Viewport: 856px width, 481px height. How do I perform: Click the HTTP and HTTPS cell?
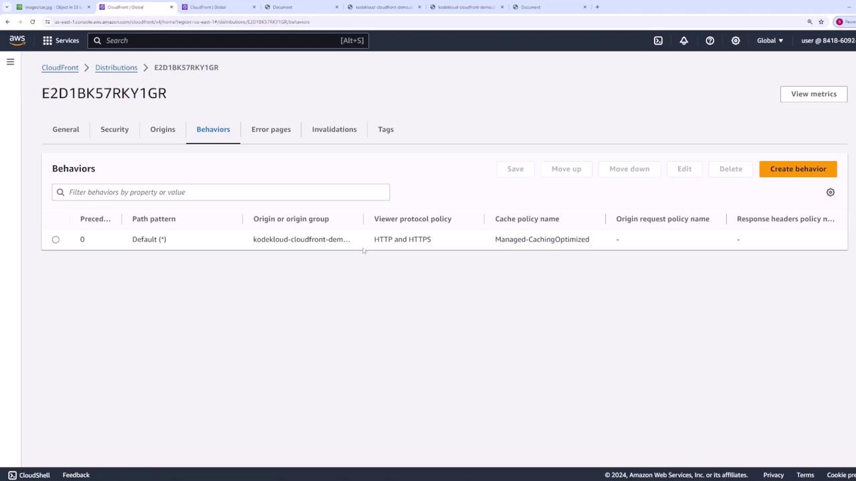click(x=403, y=239)
